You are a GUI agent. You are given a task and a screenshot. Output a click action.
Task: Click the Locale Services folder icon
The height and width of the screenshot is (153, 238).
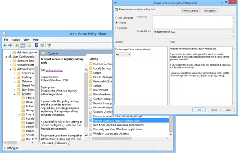click(x=91, y=68)
